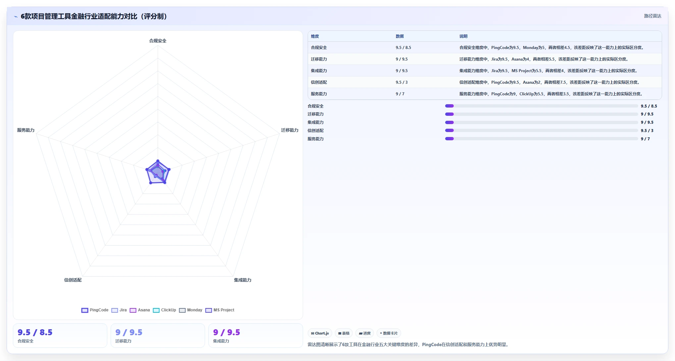Click the 服务能力 radar axis label
This screenshot has width=675, height=361.
pos(26,130)
